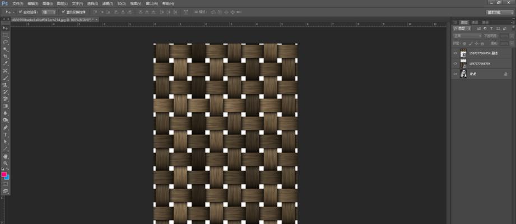516x224 pixels.
Task: Open the 3D menu
Action: click(x=122, y=3)
